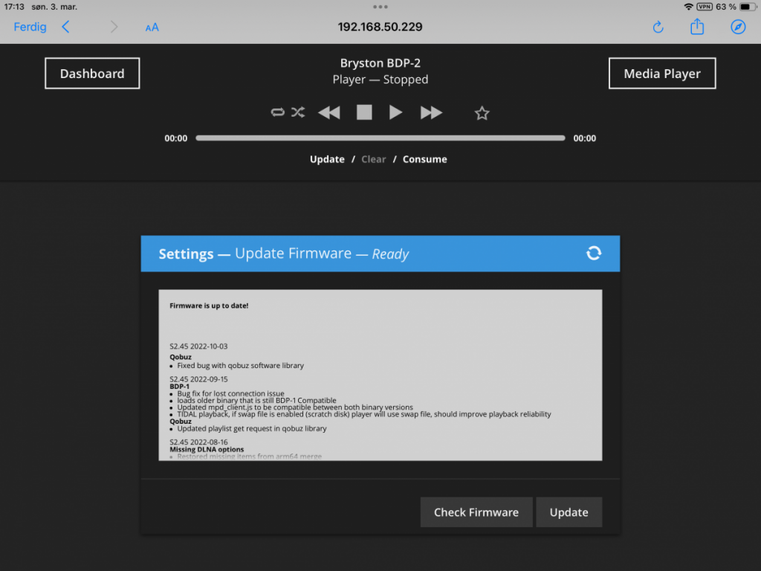Open the Safari share sheet
The width and height of the screenshot is (761, 571).
[x=697, y=26]
